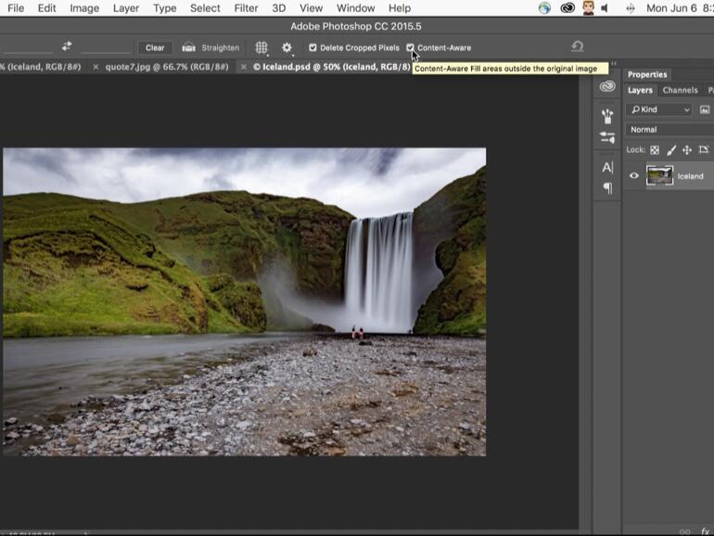Close the Iceland.psd document tab
Viewport: 714px width, 536px height.
click(x=244, y=67)
